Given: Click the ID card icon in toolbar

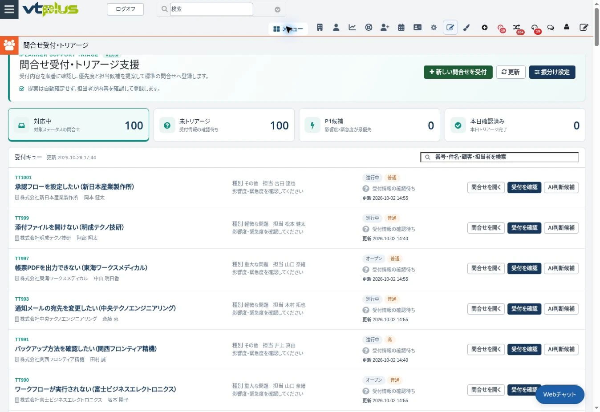Looking at the screenshot, I should (418, 28).
